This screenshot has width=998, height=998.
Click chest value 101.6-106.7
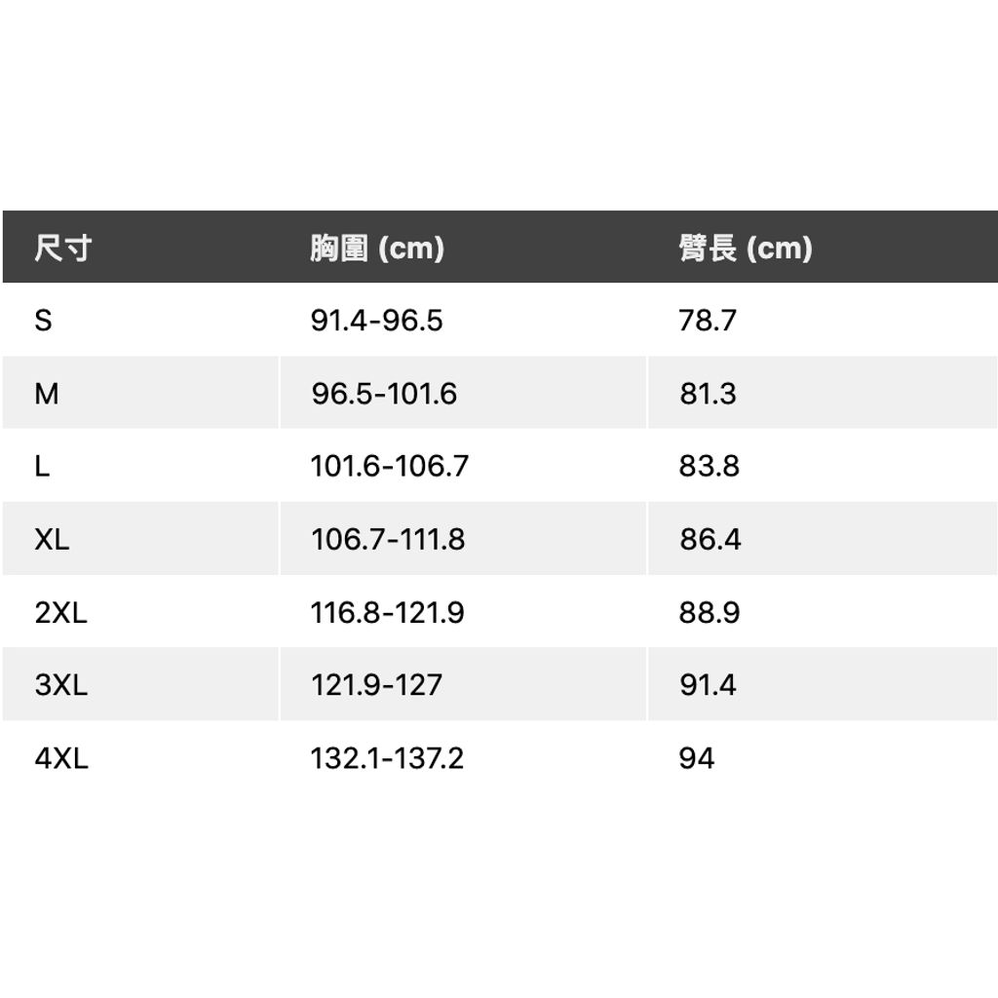coord(389,466)
